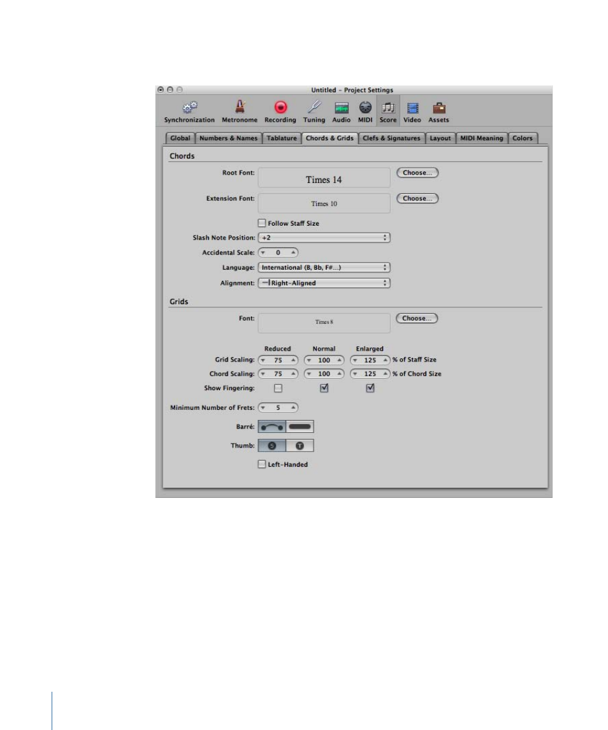Click the Root Font Times 14 preview
This screenshot has width=608, height=730.
click(x=324, y=178)
